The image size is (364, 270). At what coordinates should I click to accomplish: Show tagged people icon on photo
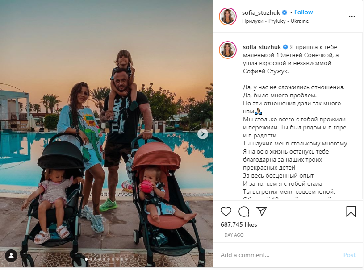[x=11, y=256]
